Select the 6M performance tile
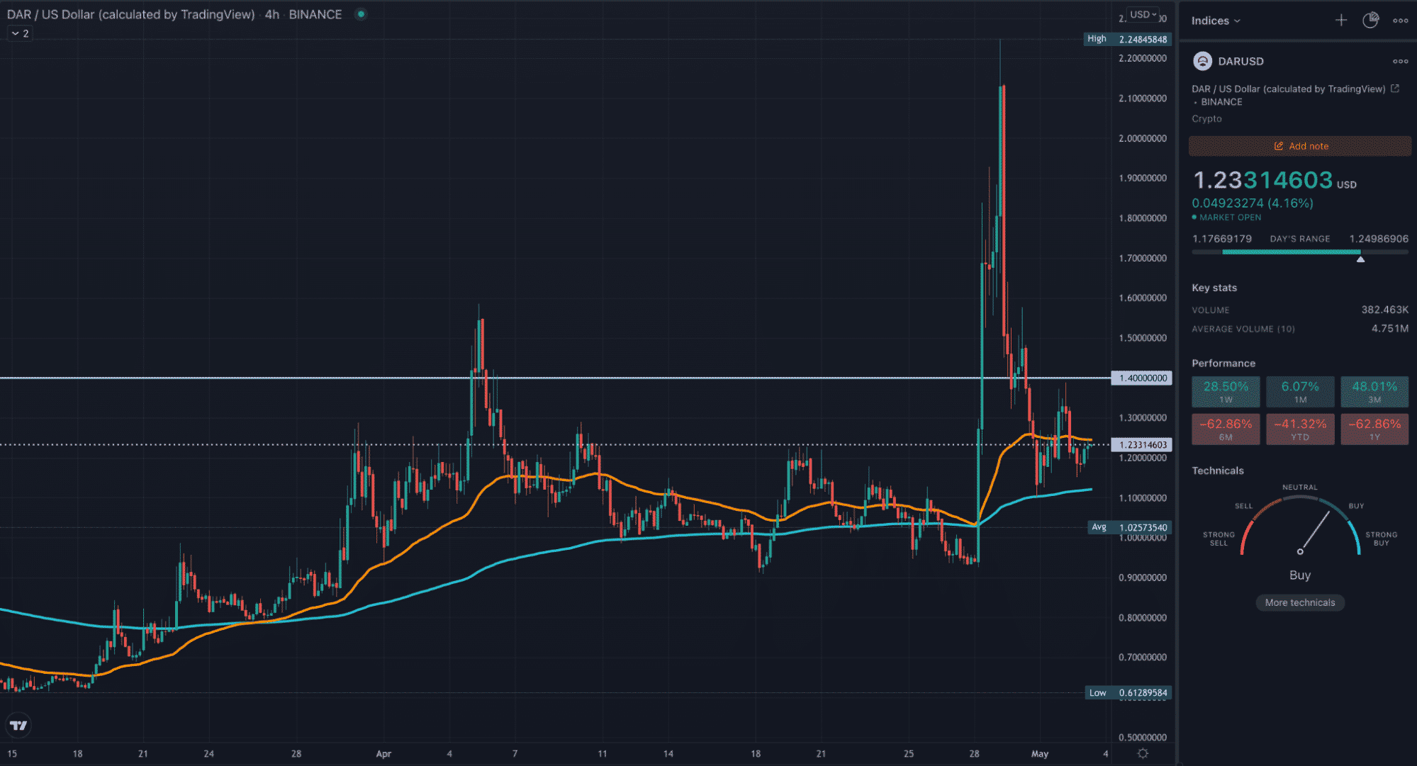Viewport: 1417px width, 766px height. point(1226,429)
